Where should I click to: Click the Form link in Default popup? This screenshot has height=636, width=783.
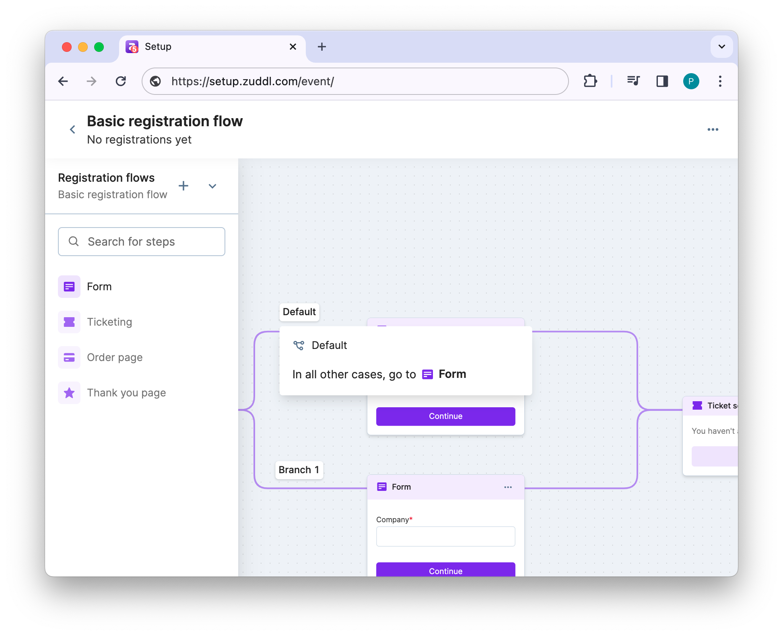(452, 374)
